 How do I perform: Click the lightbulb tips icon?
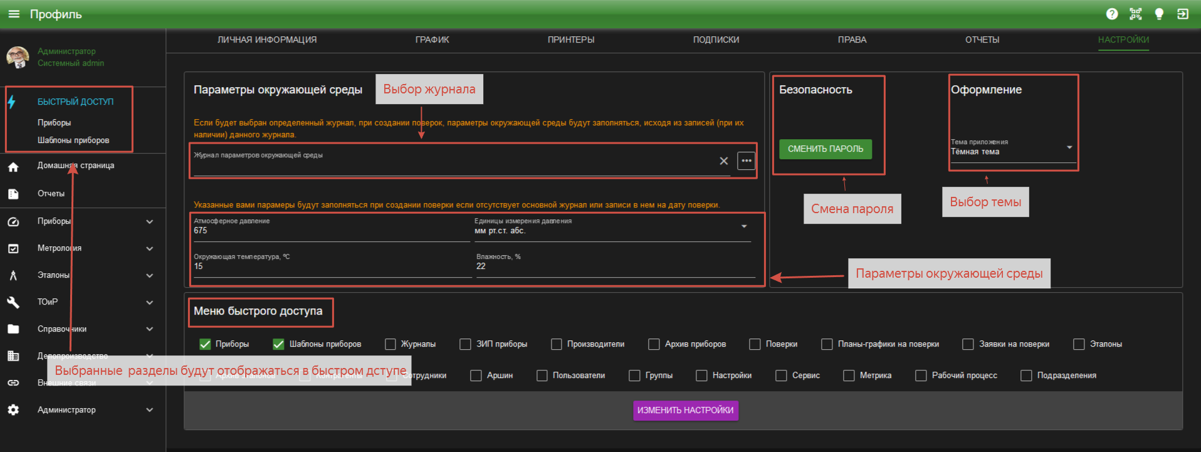[x=1159, y=14]
